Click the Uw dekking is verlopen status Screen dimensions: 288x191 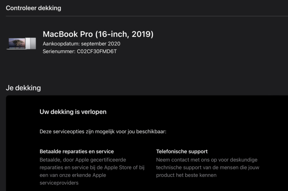coord(73,112)
